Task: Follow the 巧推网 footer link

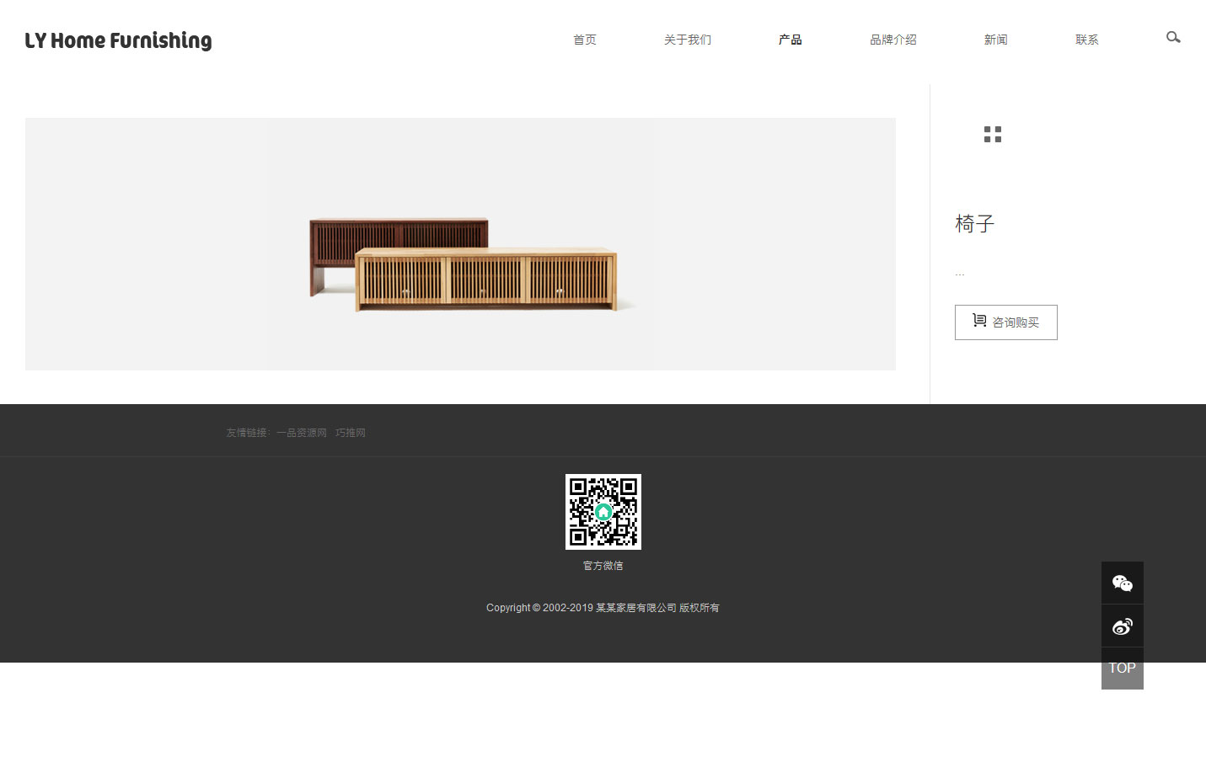Action: pyautogui.click(x=351, y=433)
